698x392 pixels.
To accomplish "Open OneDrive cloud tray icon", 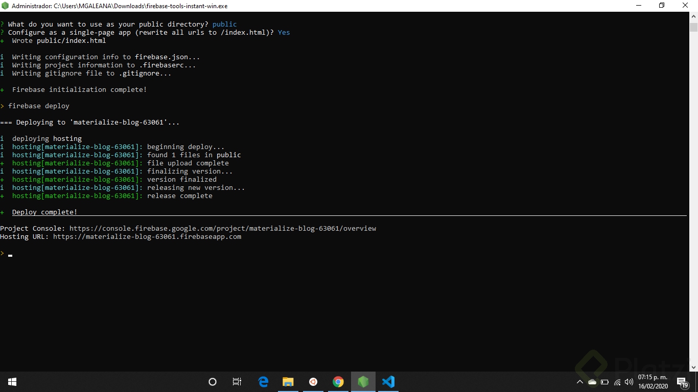I will (x=592, y=382).
